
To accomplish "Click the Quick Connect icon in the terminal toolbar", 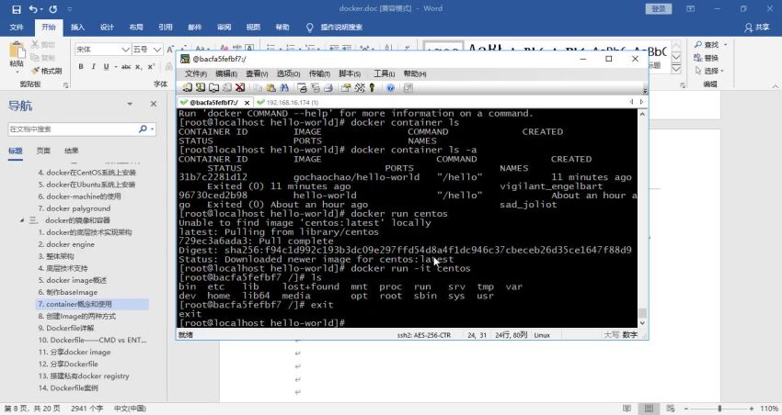I will [x=201, y=88].
